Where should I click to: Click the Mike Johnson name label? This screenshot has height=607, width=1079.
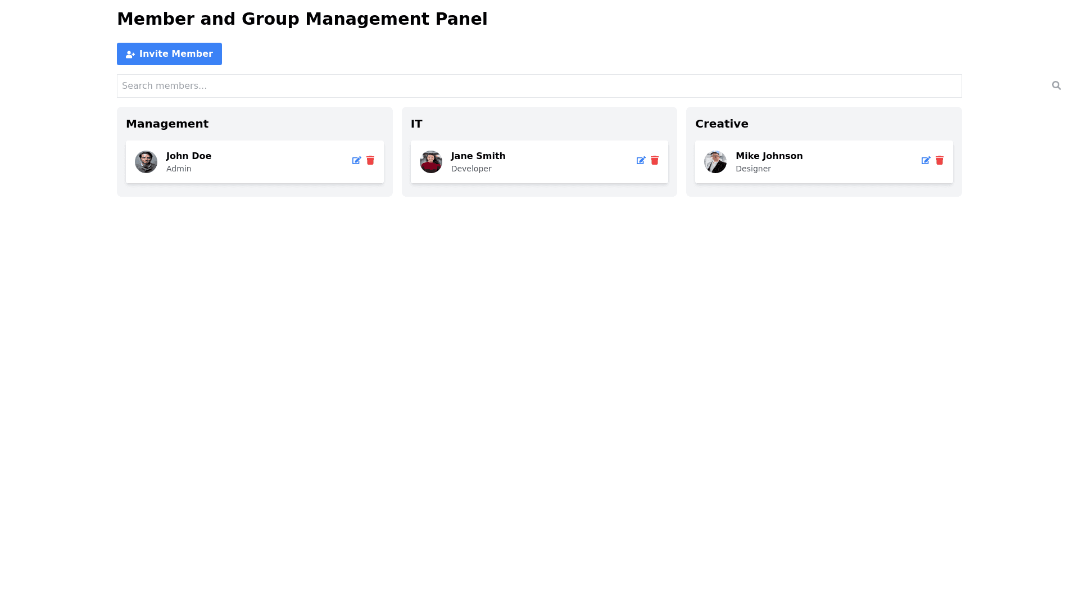(x=769, y=156)
